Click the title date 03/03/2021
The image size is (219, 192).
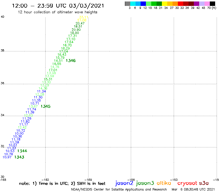pyautogui.click(x=87, y=6)
